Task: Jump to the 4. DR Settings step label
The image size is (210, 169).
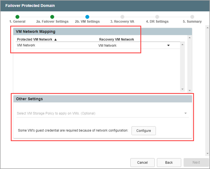Action: (x=157, y=22)
